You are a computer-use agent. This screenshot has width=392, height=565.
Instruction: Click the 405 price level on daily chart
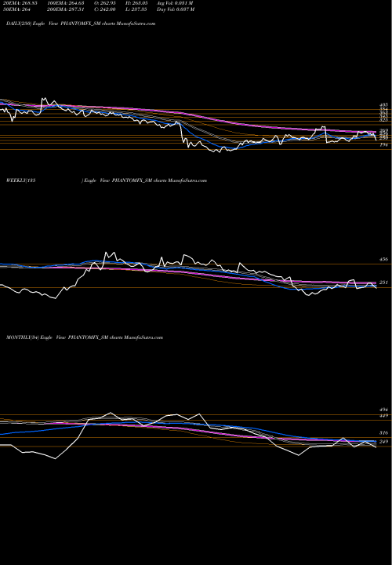point(383,105)
